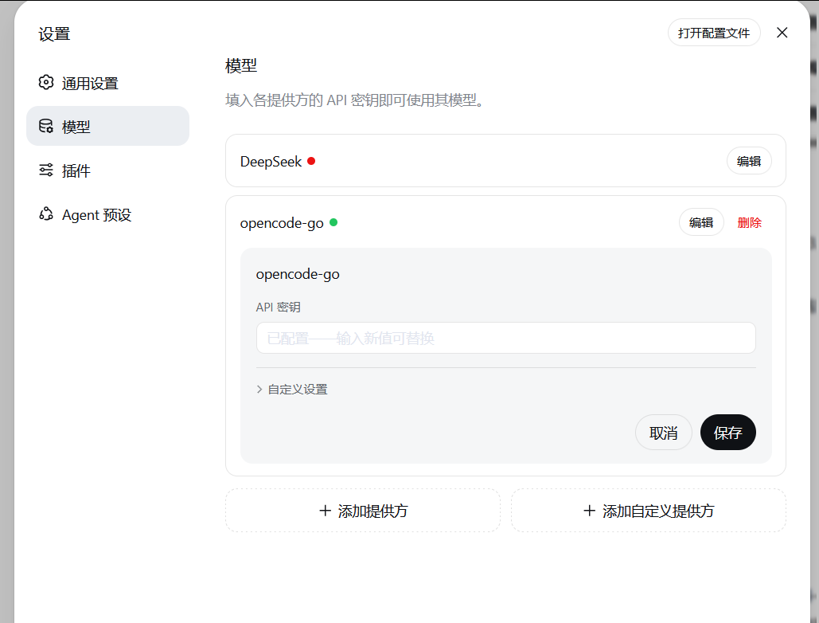The width and height of the screenshot is (819, 623).
Task: Go to the 插件 settings page
Action: click(107, 170)
